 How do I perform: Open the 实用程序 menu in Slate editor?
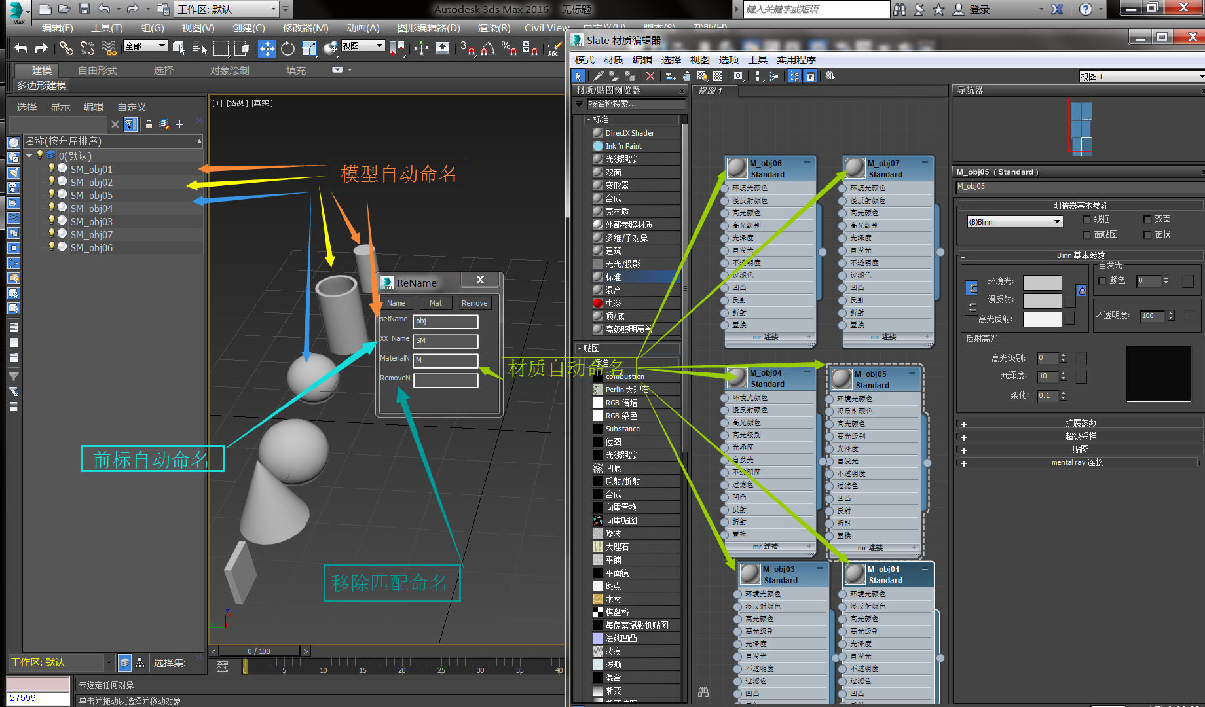796,60
